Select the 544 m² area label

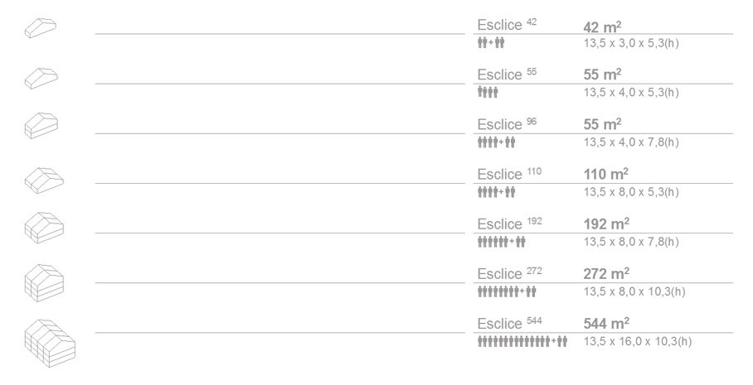[x=607, y=324]
